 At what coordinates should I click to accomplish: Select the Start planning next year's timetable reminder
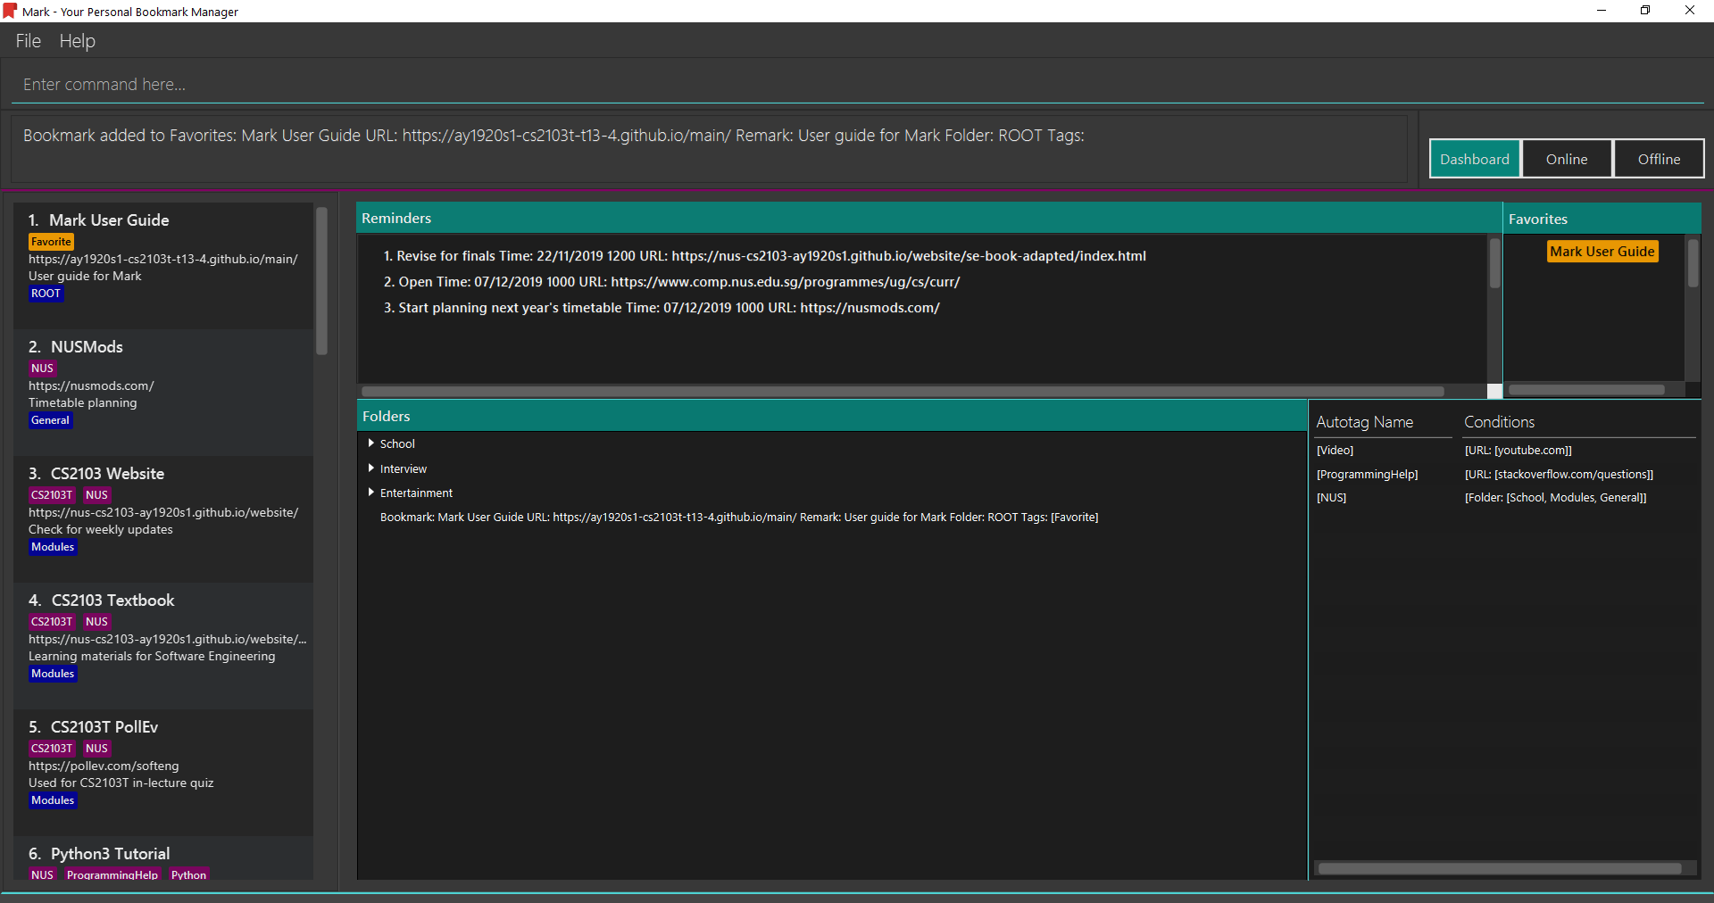(661, 308)
